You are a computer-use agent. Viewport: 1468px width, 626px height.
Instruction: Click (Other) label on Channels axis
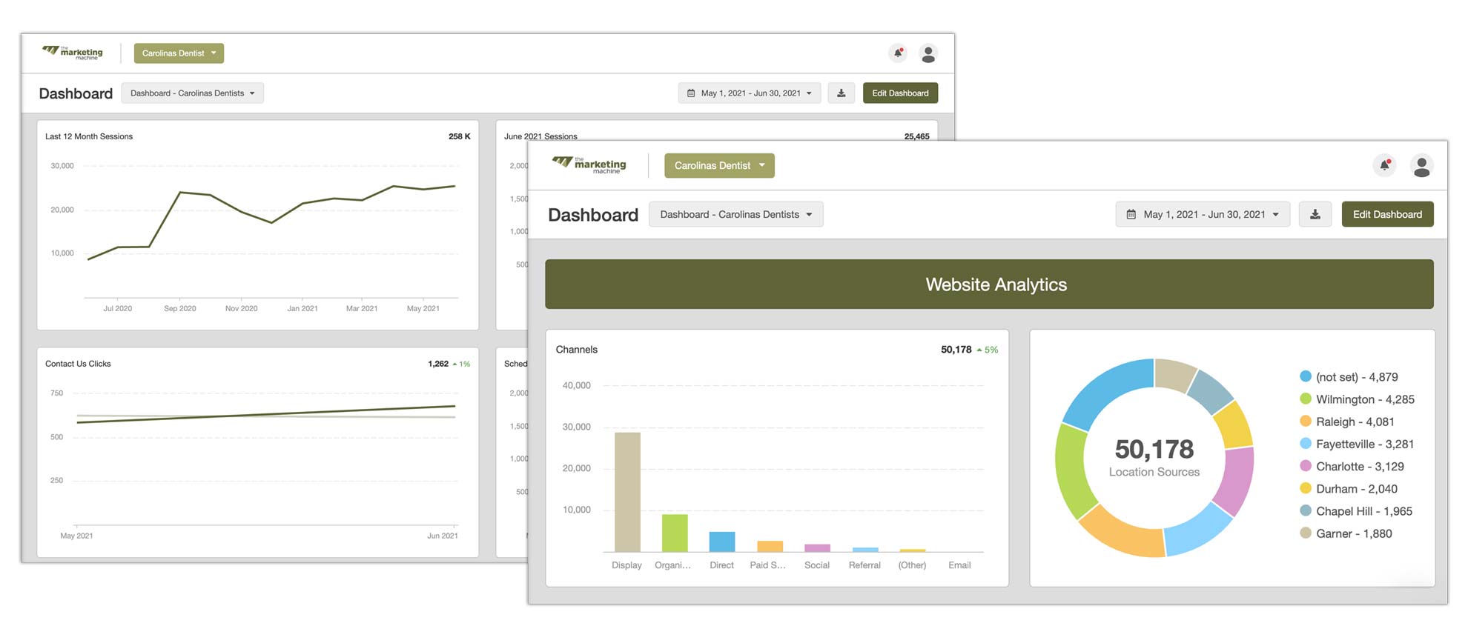(x=912, y=565)
